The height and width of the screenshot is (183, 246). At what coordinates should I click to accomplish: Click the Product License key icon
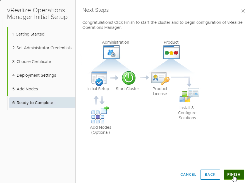(160, 78)
